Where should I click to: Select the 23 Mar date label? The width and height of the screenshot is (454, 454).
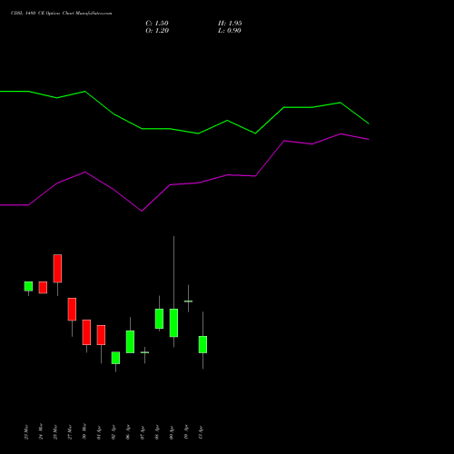point(26,432)
